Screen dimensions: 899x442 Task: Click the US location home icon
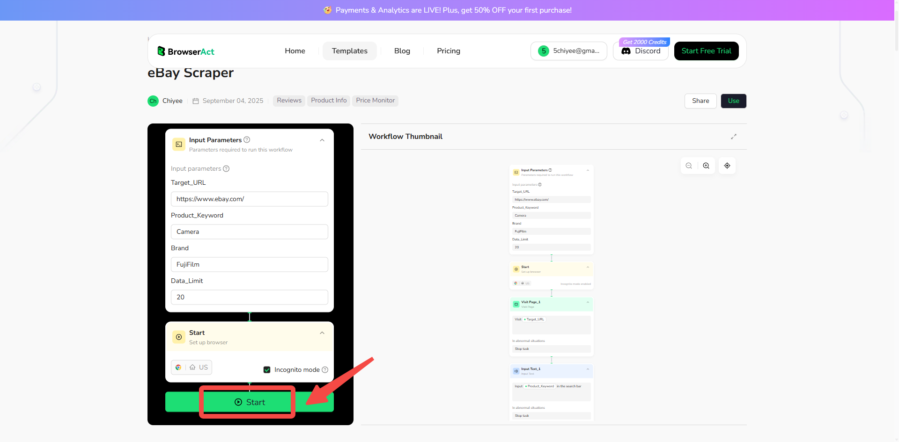point(192,368)
